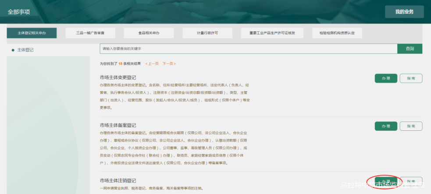Viewport: 431px width, 194px height.
Task: Go to next page via 下一页
Action: click(x=169, y=64)
